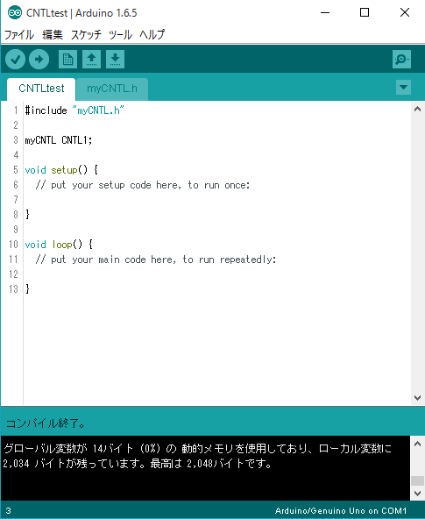
Task: Place cursor on line myCNTL CNTL1;
Action: pyautogui.click(x=59, y=140)
